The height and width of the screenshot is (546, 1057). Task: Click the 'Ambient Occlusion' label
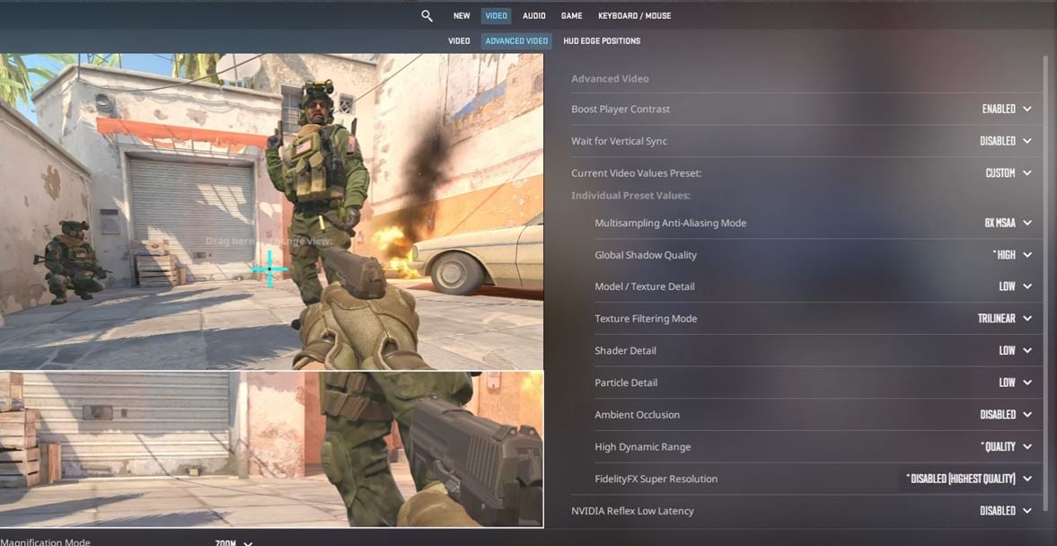tap(637, 415)
